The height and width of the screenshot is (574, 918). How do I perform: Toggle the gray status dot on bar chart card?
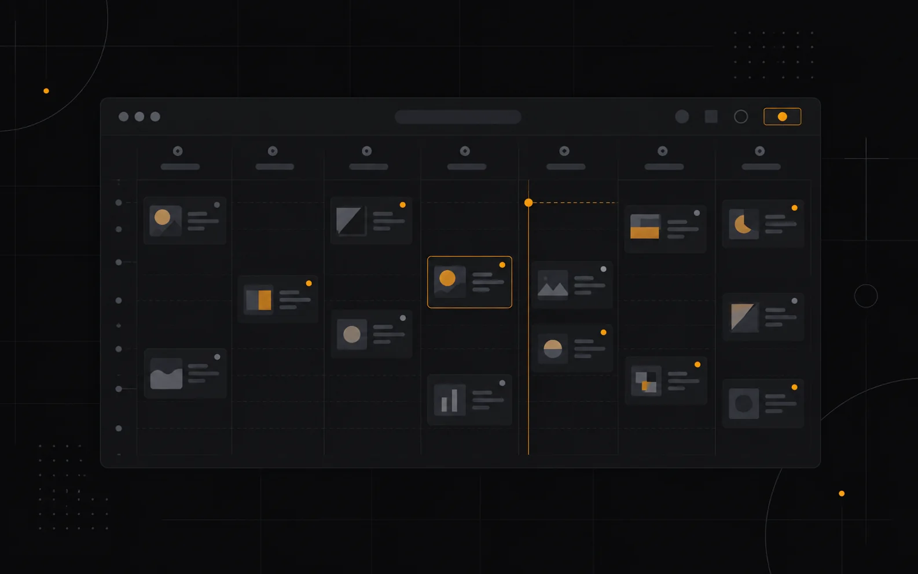pyautogui.click(x=502, y=383)
